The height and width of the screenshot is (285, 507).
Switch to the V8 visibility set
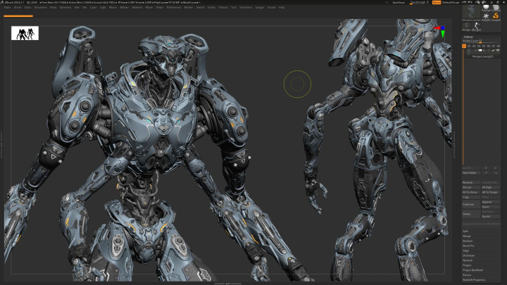pos(498,46)
